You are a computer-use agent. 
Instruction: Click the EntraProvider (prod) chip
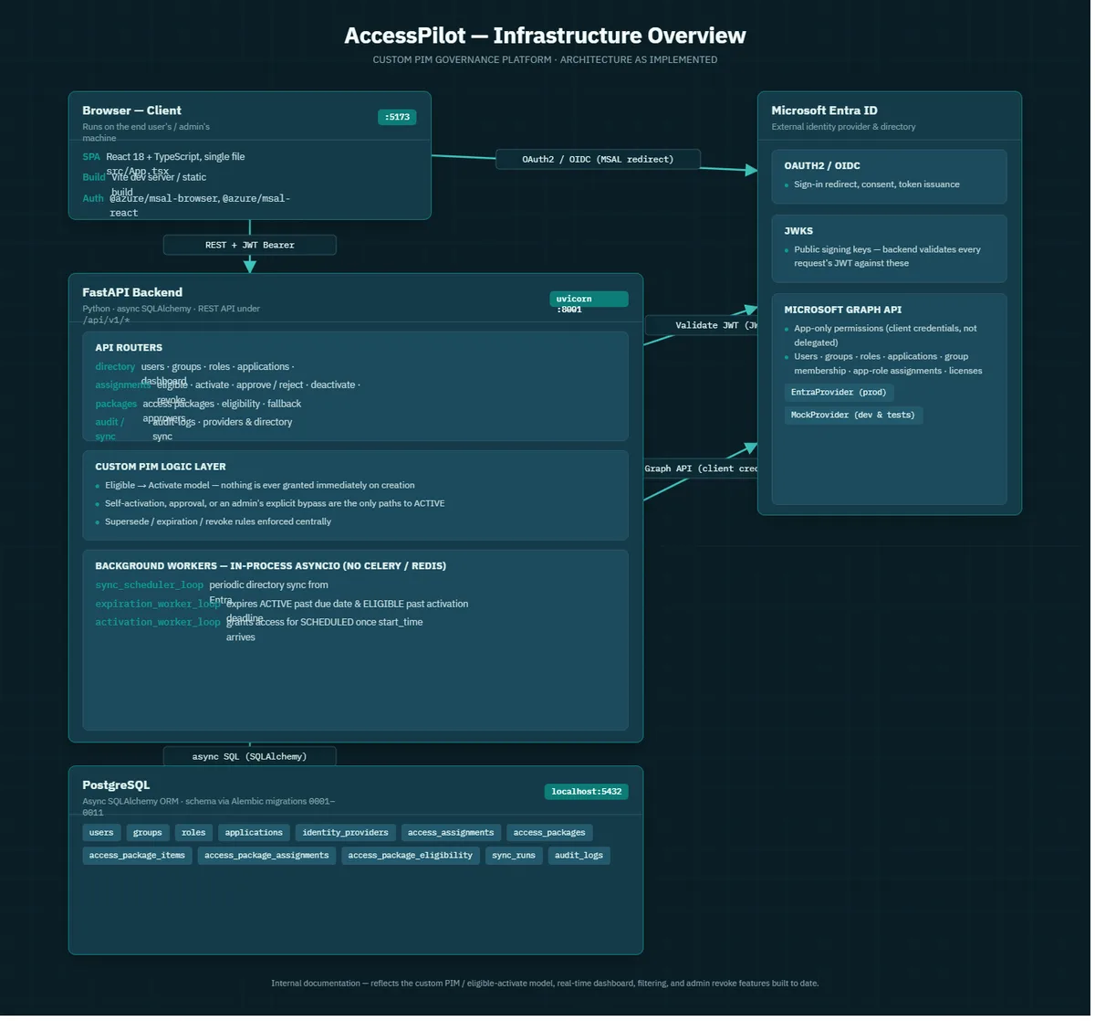(x=839, y=392)
